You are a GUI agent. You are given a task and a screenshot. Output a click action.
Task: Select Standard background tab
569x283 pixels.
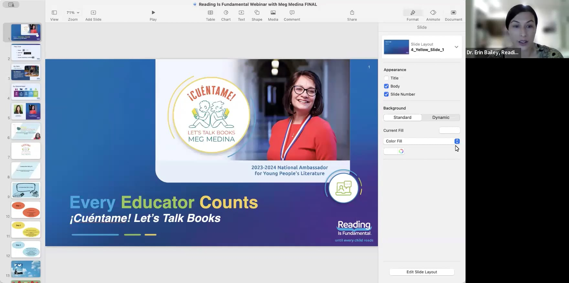pyautogui.click(x=403, y=118)
